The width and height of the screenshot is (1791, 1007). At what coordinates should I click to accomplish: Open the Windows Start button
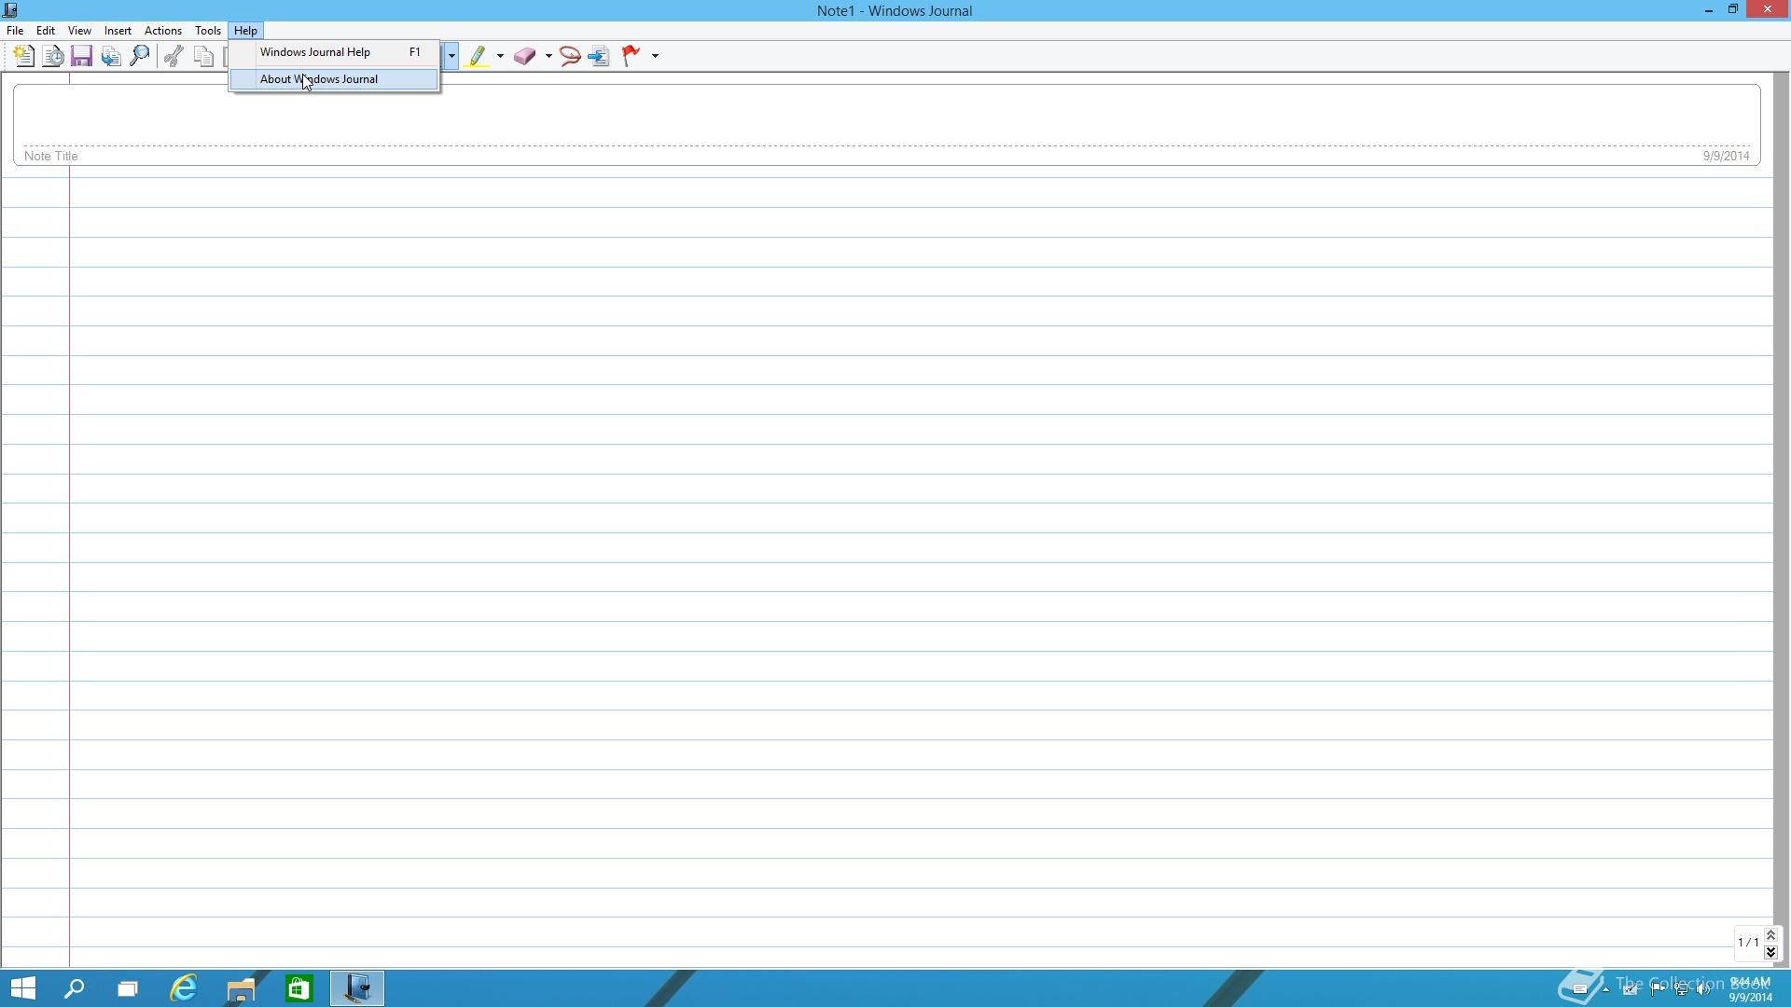(x=22, y=988)
